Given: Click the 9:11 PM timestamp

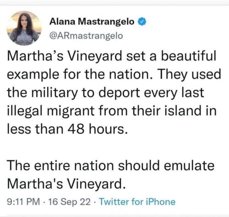Looking at the screenshot, I should [x=23, y=201].
